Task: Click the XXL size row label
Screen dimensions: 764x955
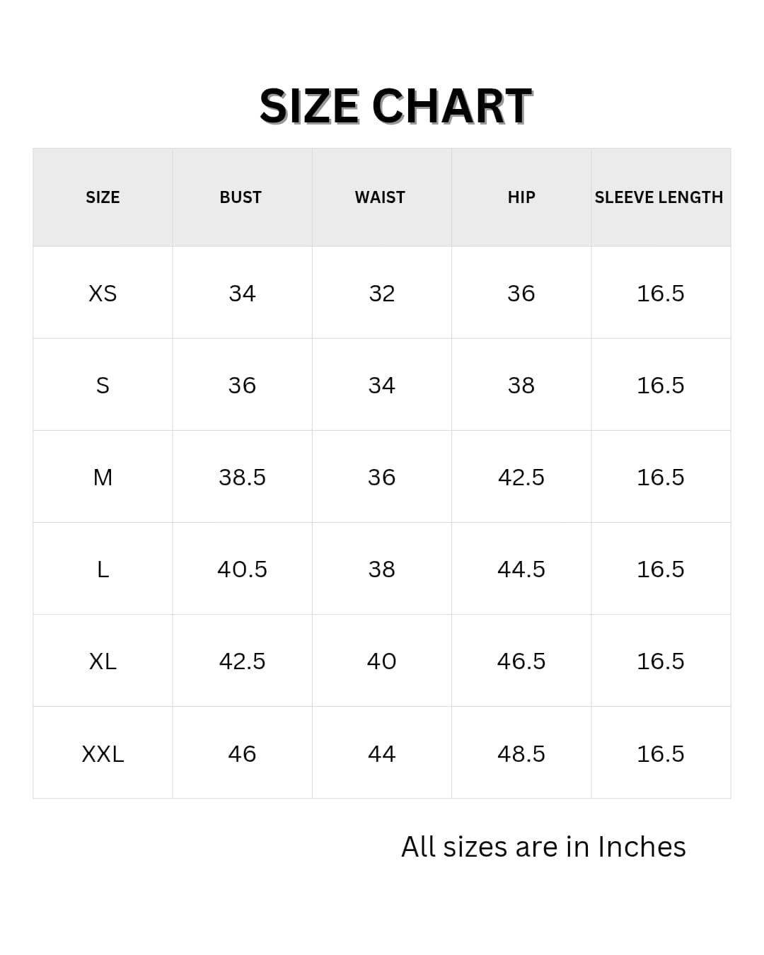Action: pos(103,753)
